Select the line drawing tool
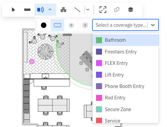Viewport: 167px width, 127px height. pyautogui.click(x=77, y=10)
